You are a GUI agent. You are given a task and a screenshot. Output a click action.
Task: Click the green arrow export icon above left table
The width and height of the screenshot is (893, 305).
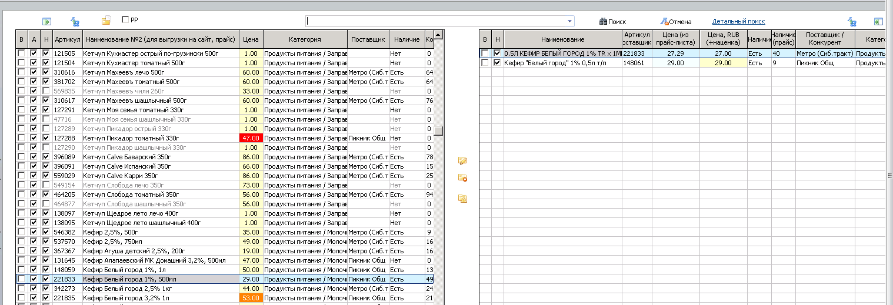47,21
